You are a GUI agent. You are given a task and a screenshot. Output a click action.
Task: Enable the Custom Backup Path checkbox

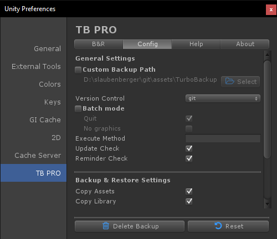[78, 70]
